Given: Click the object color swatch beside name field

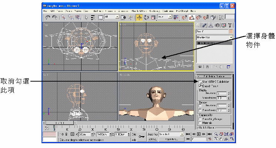Looking at the screenshot, I should tap(231, 32).
